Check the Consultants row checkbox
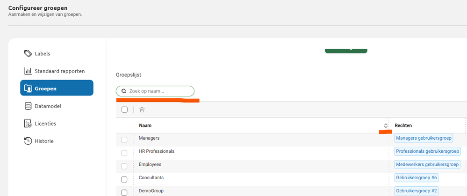Screen dimensions: 467x196 click(124, 179)
